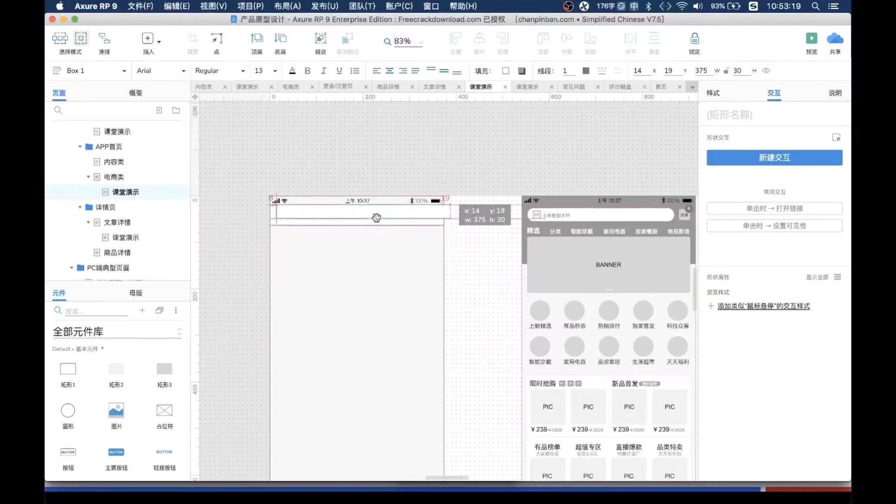This screenshot has height=504, width=896.
Task: Click the Connect (连接) mode icon
Action: [104, 39]
